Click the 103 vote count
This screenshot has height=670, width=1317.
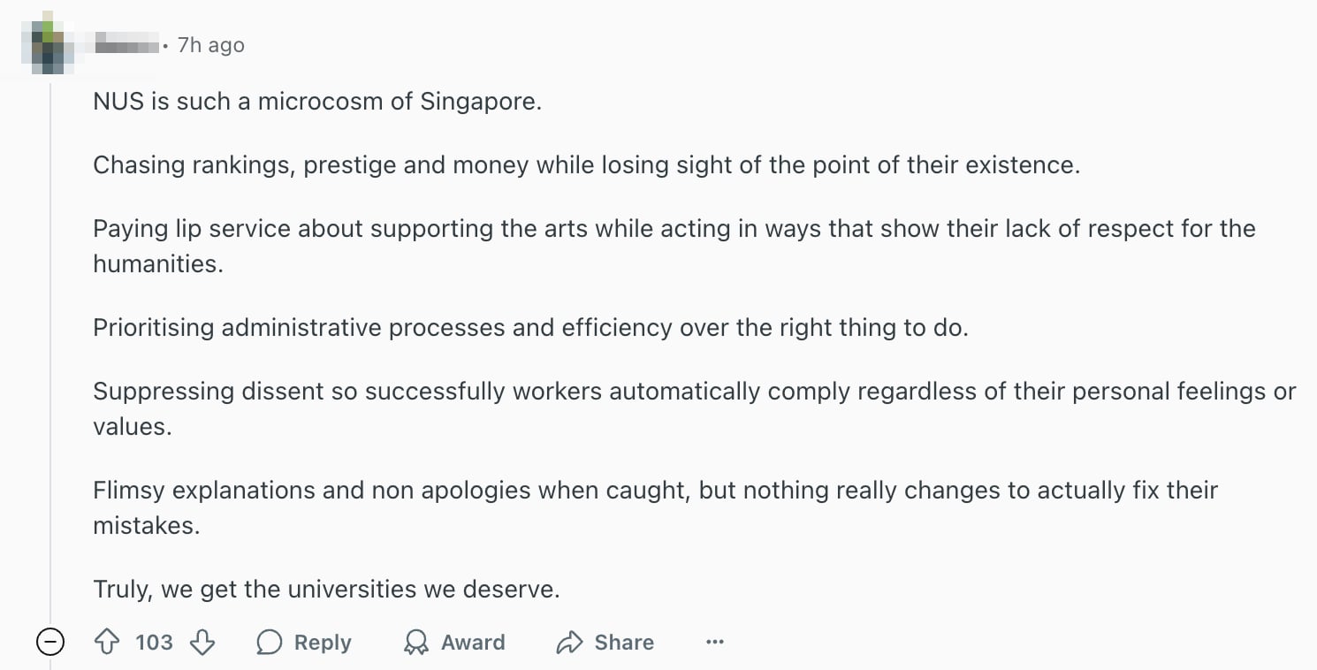(x=154, y=643)
